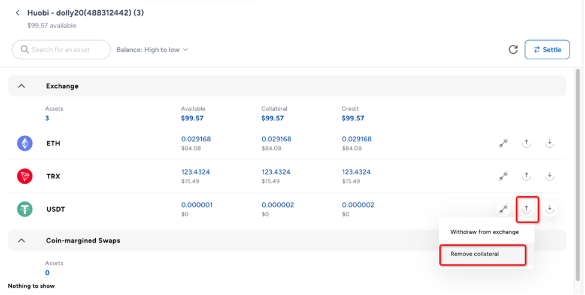Click the USDT transfer arrows icon

click(x=504, y=209)
